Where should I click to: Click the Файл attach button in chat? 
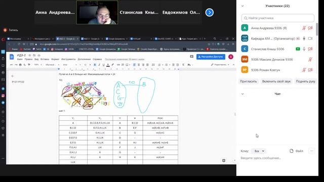(297, 151)
